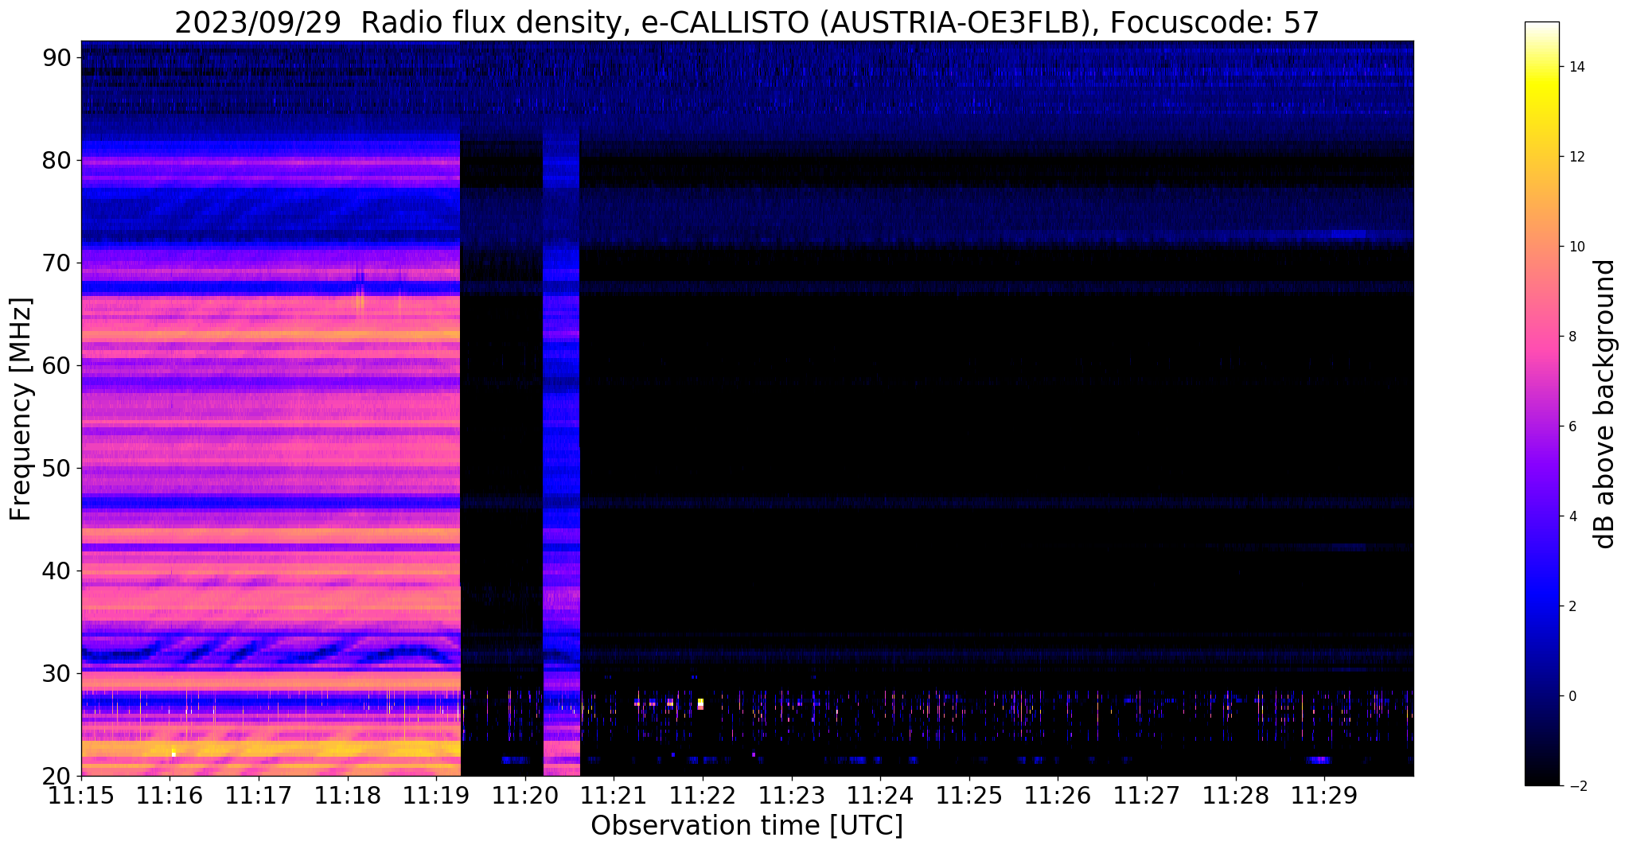
Task: Click the 'Frequency [MHz]' y-axis label
Action: [x=21, y=409]
